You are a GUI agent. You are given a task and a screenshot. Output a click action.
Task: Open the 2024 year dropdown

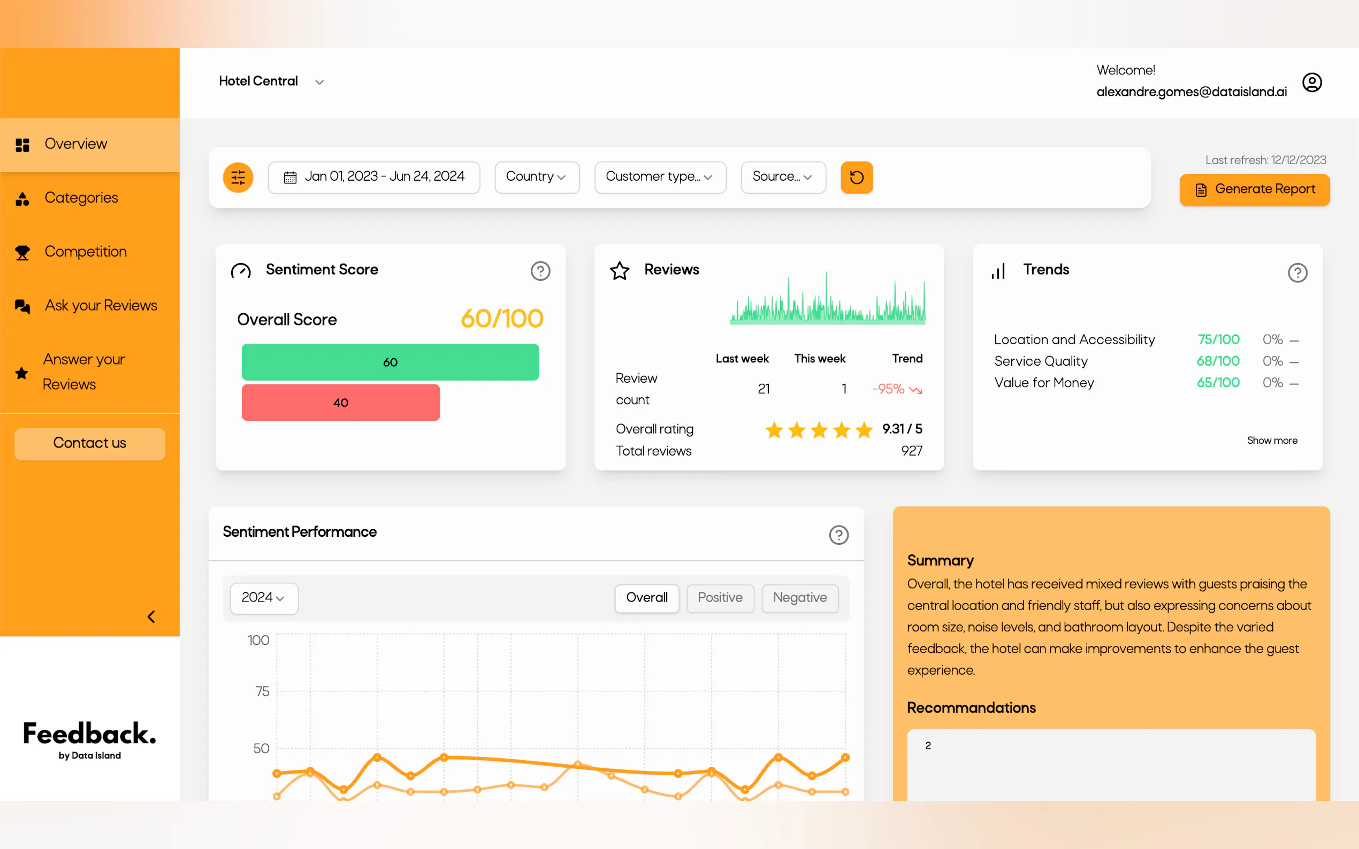click(x=263, y=598)
